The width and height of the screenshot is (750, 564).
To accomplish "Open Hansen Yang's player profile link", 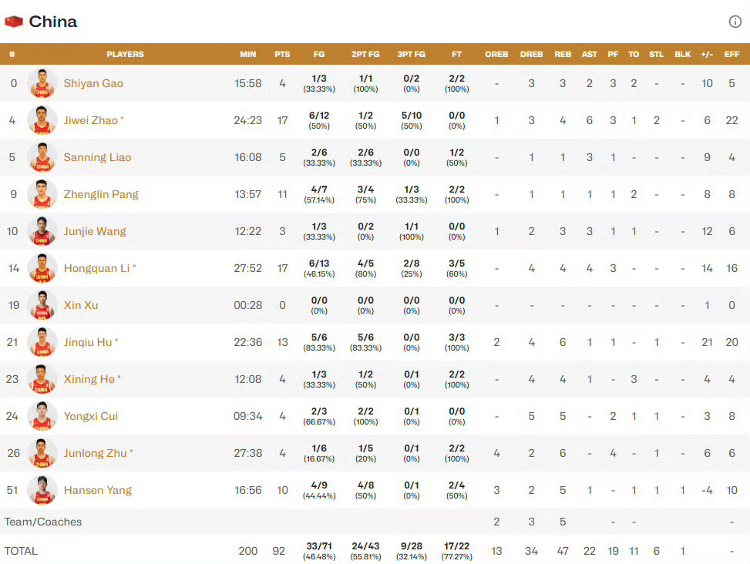I will point(98,490).
